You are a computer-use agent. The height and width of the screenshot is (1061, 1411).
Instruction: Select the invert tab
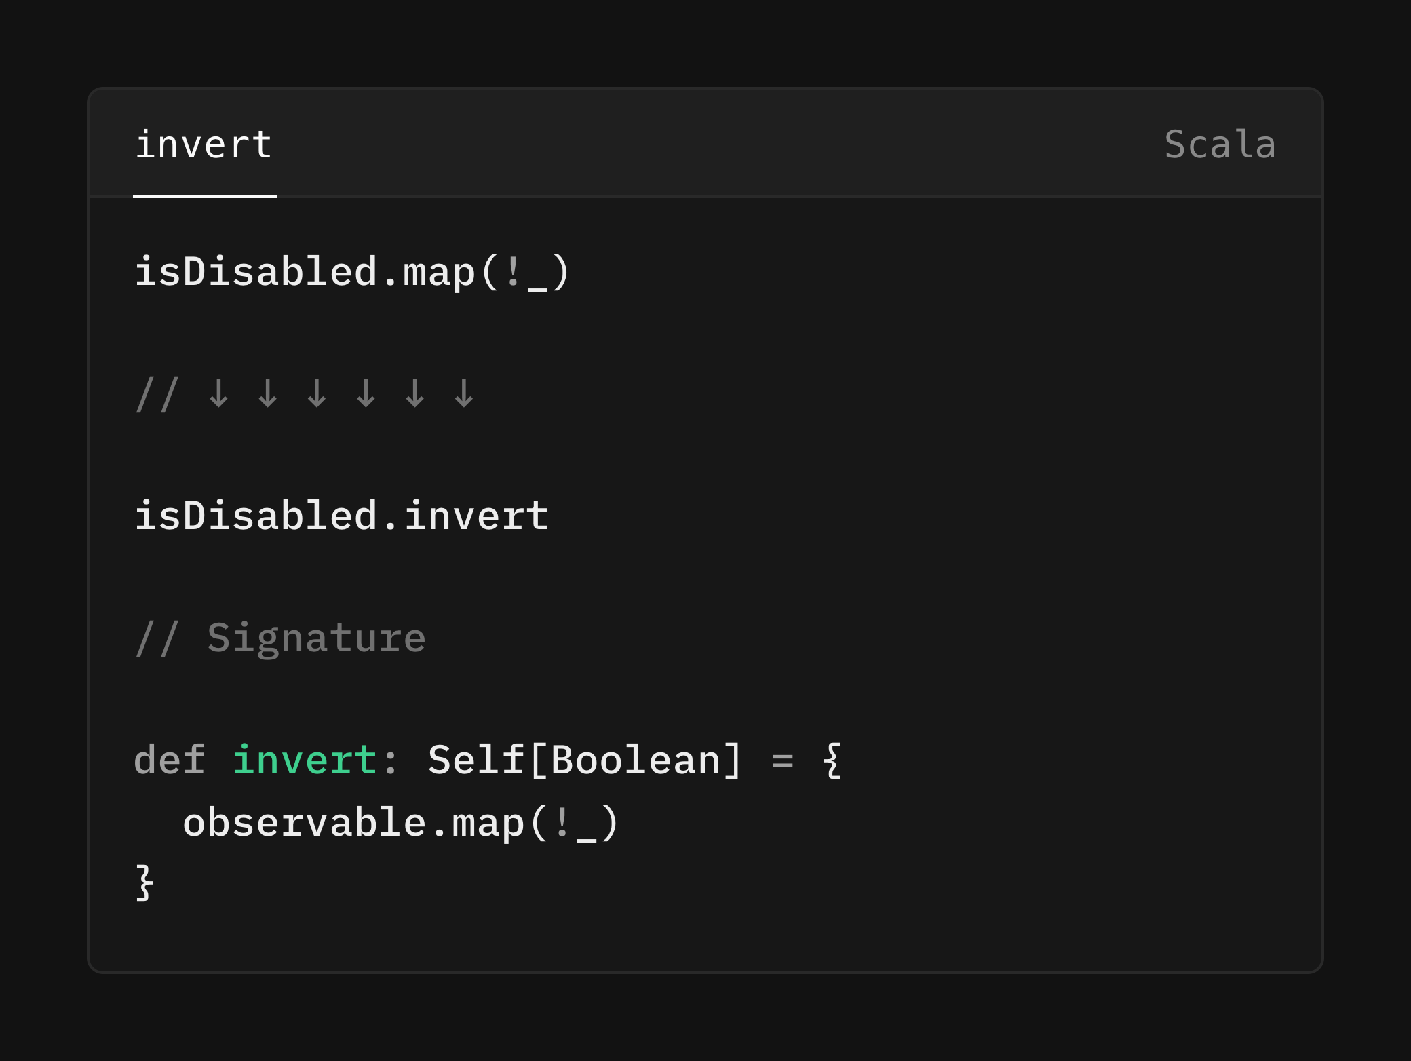pyautogui.click(x=204, y=144)
